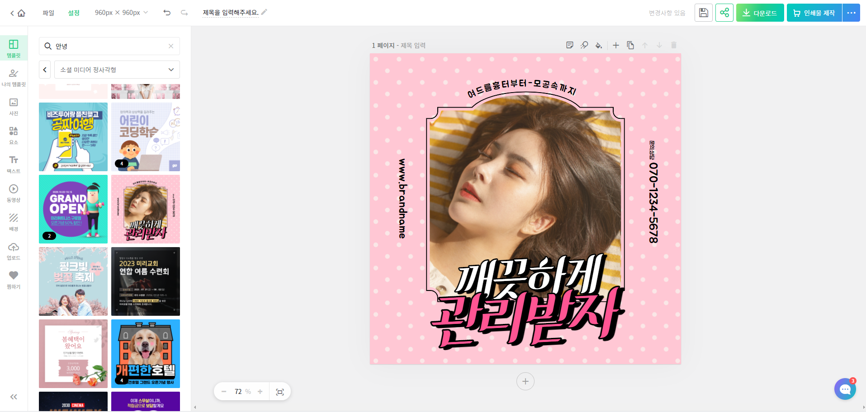Viewport: 866px width, 412px height.
Task: Open the 텍스트 sidebar tab
Action: pos(14,164)
